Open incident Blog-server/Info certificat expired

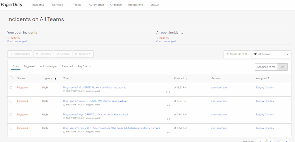pos(94,88)
